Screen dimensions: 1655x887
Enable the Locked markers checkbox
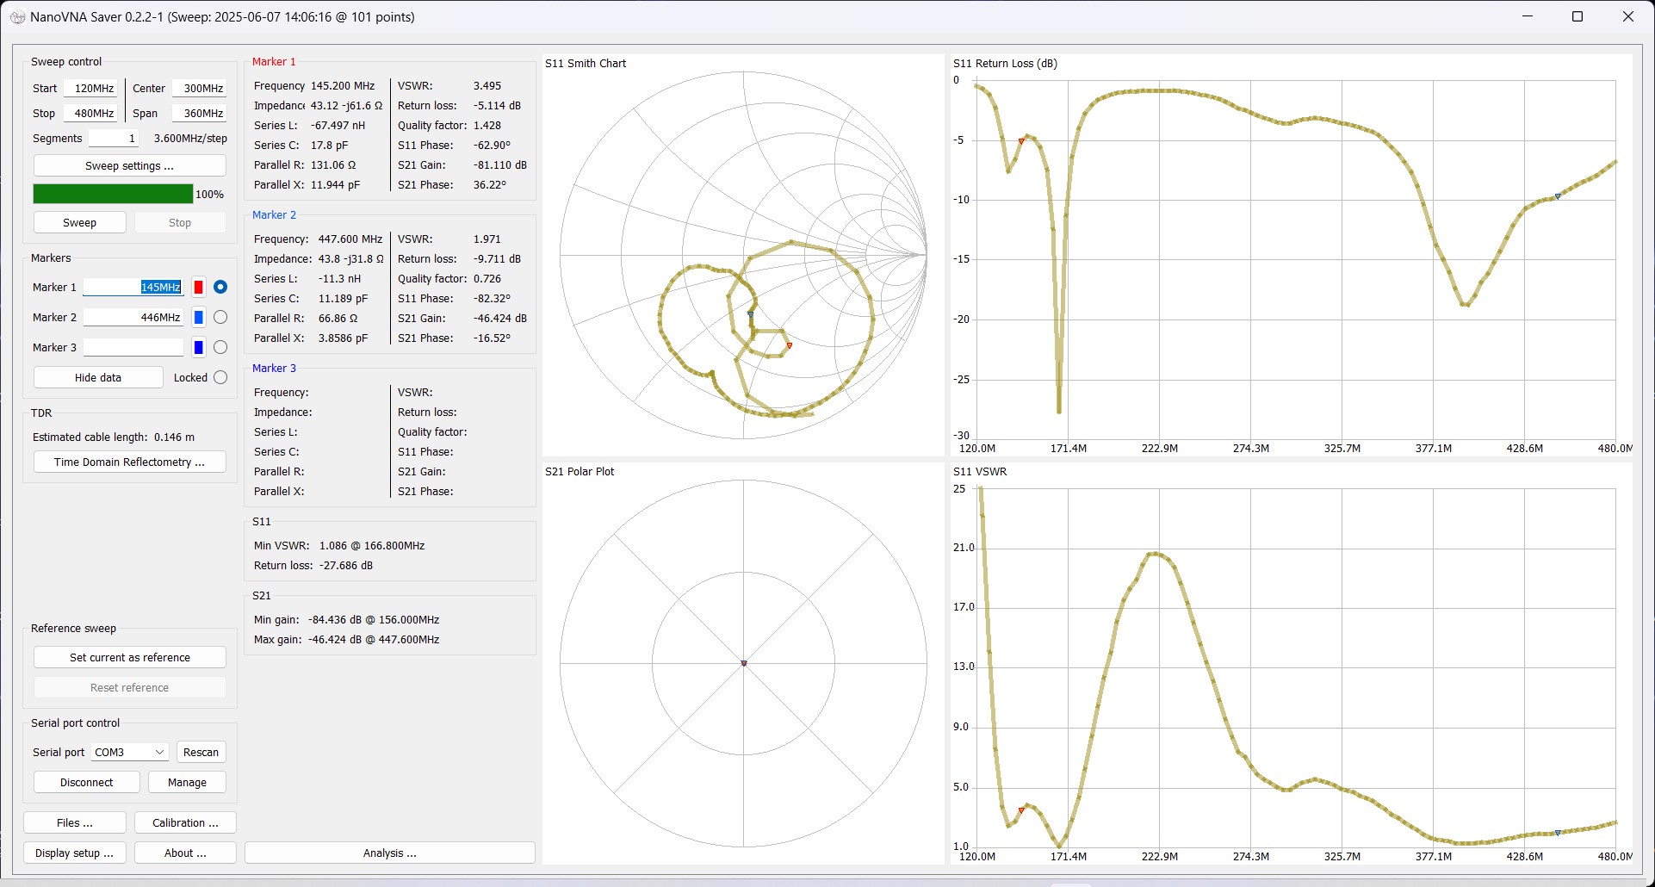[220, 377]
